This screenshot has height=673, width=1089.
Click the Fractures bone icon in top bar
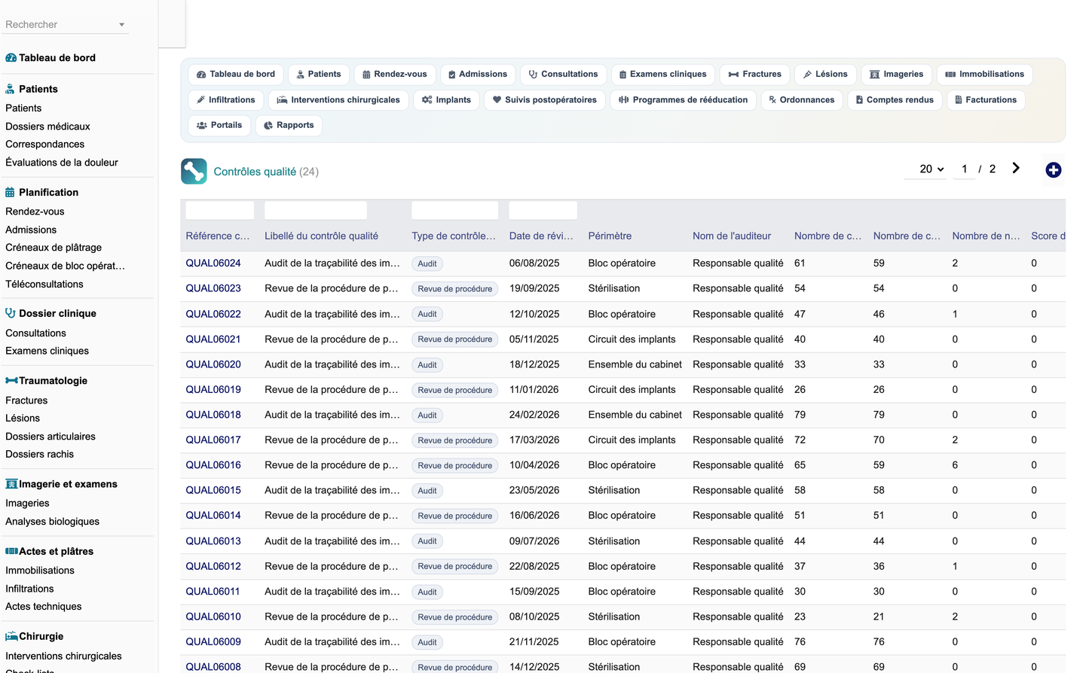click(x=733, y=75)
